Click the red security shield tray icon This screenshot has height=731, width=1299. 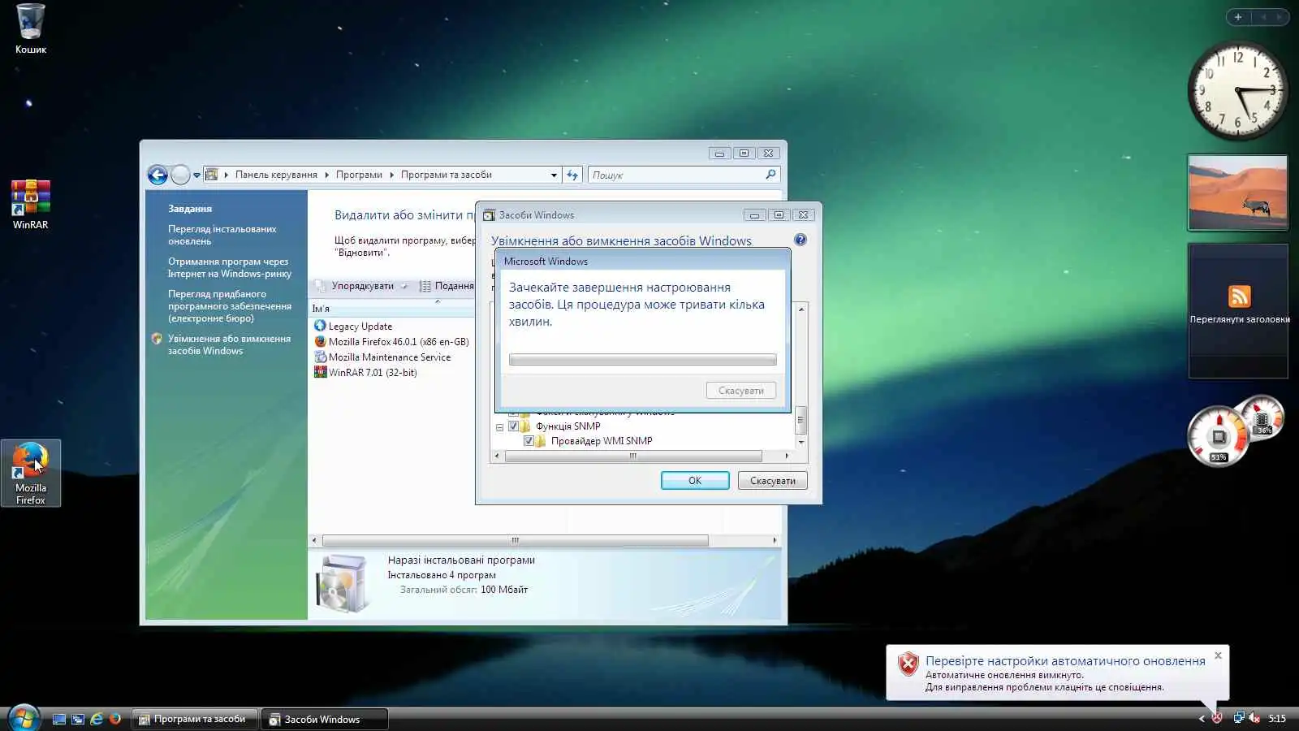point(1217,718)
